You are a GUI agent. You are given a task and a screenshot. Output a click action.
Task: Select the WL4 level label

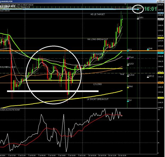129,100
